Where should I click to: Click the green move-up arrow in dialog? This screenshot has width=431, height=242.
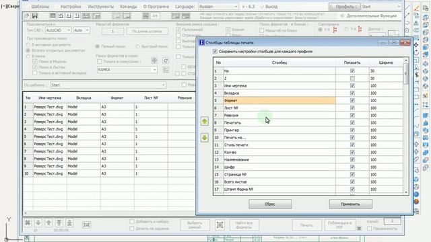[x=204, y=121]
